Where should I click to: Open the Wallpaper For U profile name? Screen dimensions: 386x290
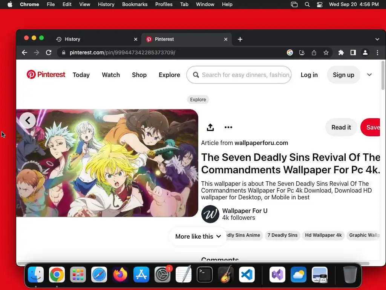(x=245, y=211)
